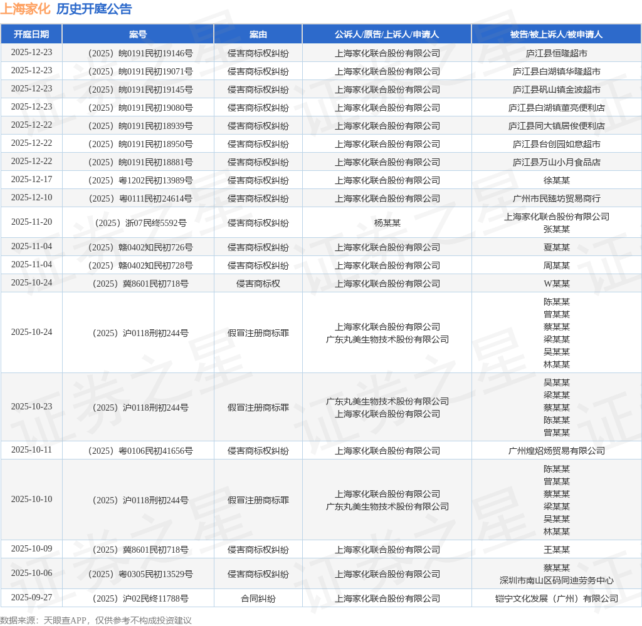The height and width of the screenshot is (626, 642).
Task: Select the 开庭日期 column header
Action: point(31,34)
